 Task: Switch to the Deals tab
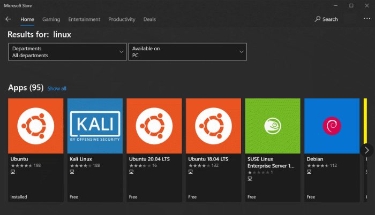pyautogui.click(x=149, y=19)
